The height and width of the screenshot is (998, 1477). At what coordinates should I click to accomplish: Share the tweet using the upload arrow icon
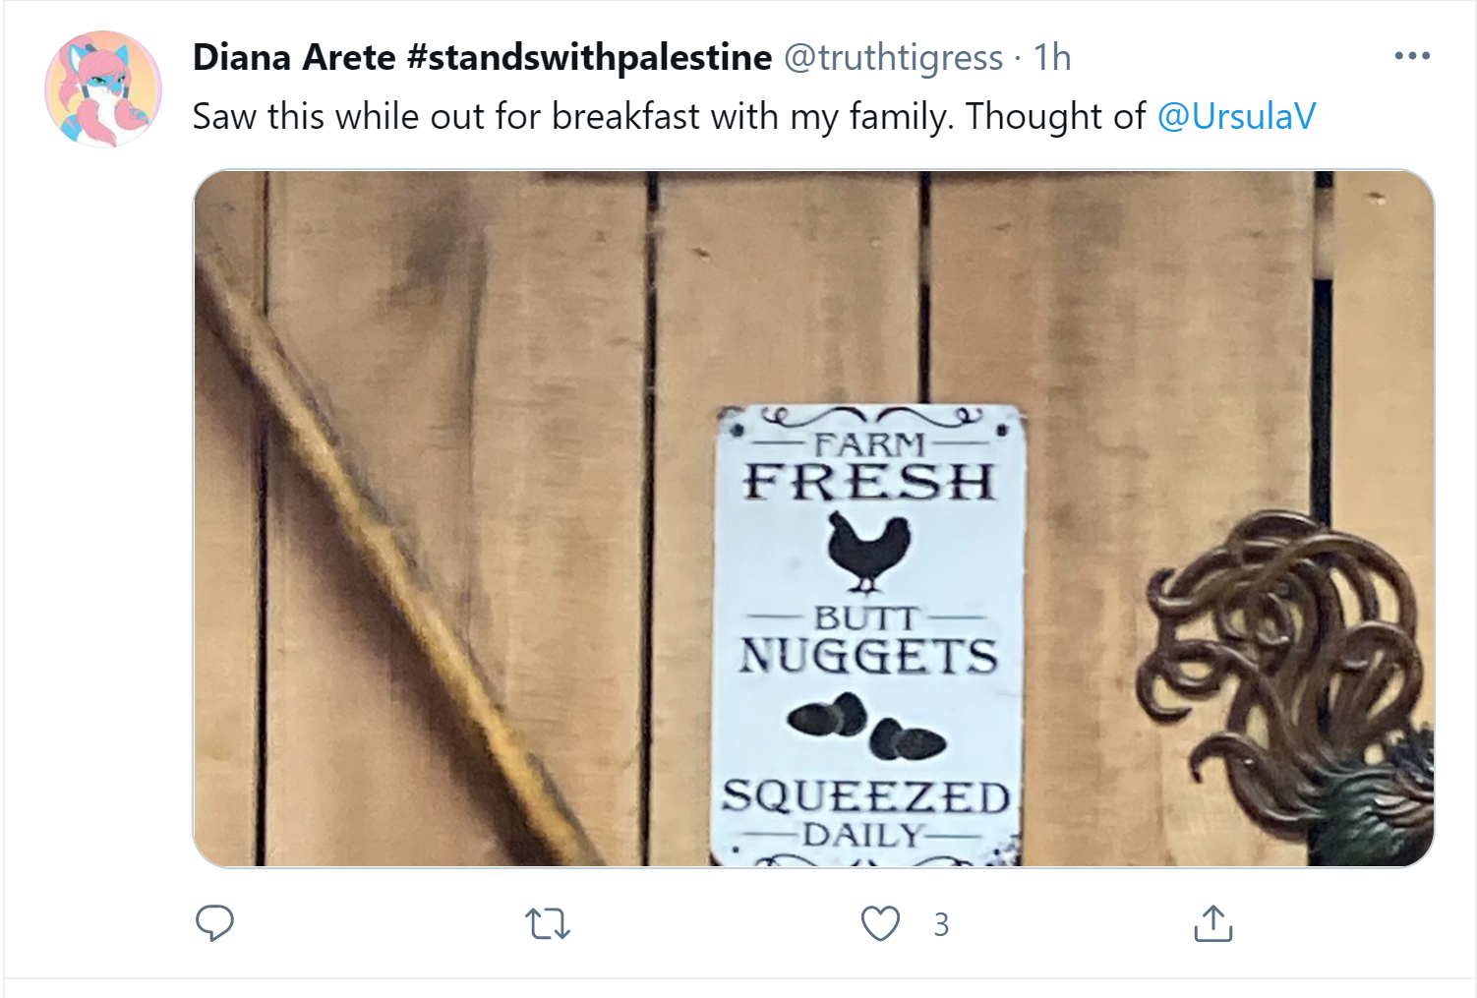point(1212,923)
